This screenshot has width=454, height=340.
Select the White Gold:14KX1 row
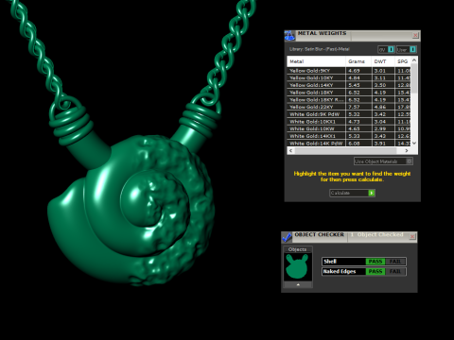(349, 136)
